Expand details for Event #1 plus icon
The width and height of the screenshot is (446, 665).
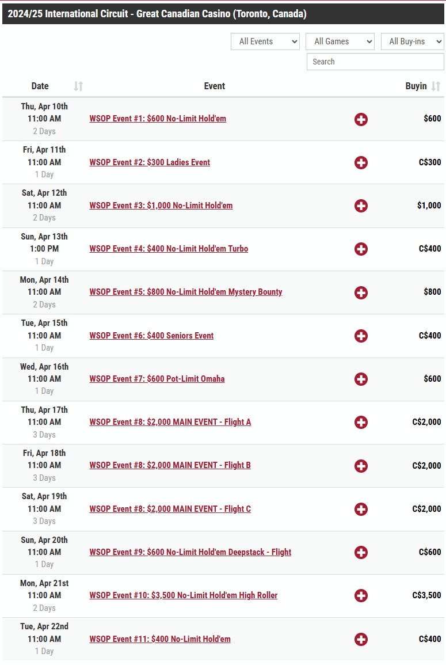(361, 119)
